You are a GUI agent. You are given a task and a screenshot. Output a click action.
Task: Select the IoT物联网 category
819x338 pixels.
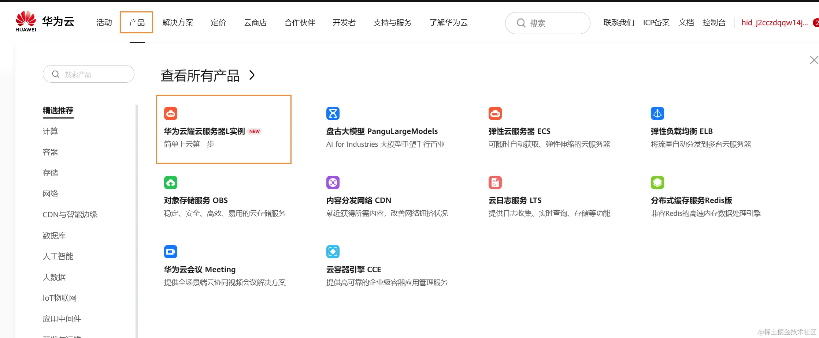[x=60, y=298]
